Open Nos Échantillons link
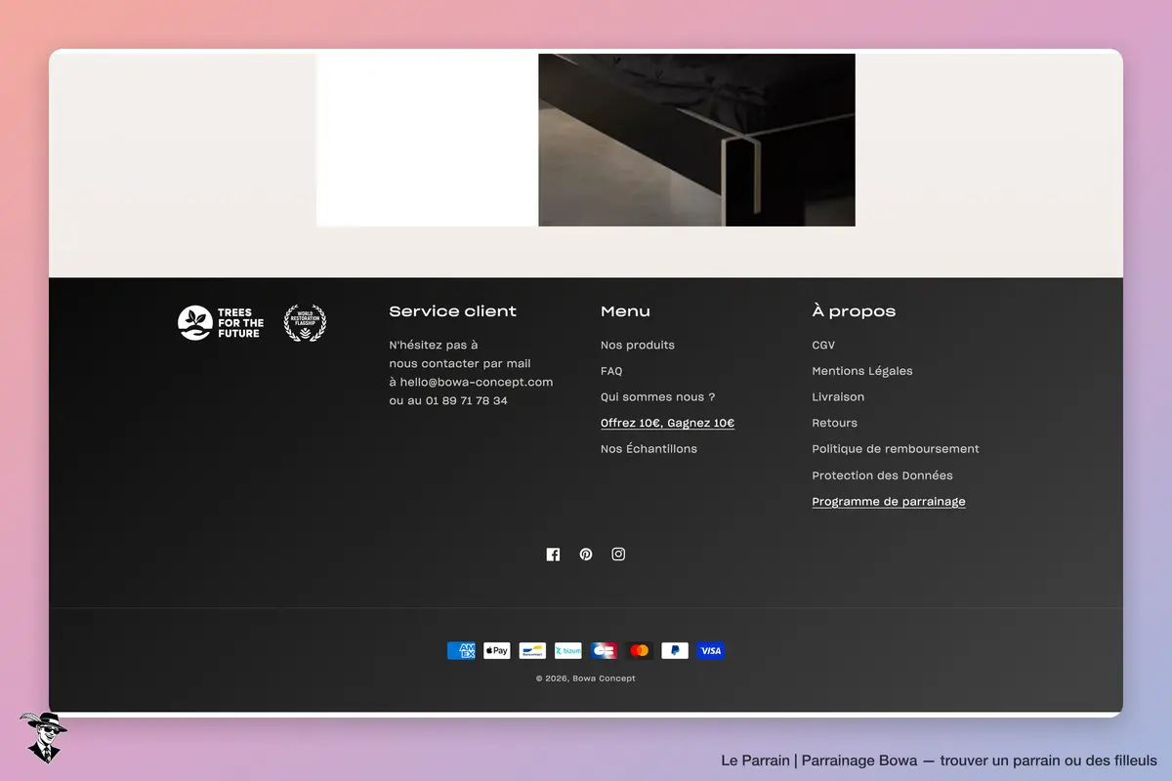 click(649, 449)
